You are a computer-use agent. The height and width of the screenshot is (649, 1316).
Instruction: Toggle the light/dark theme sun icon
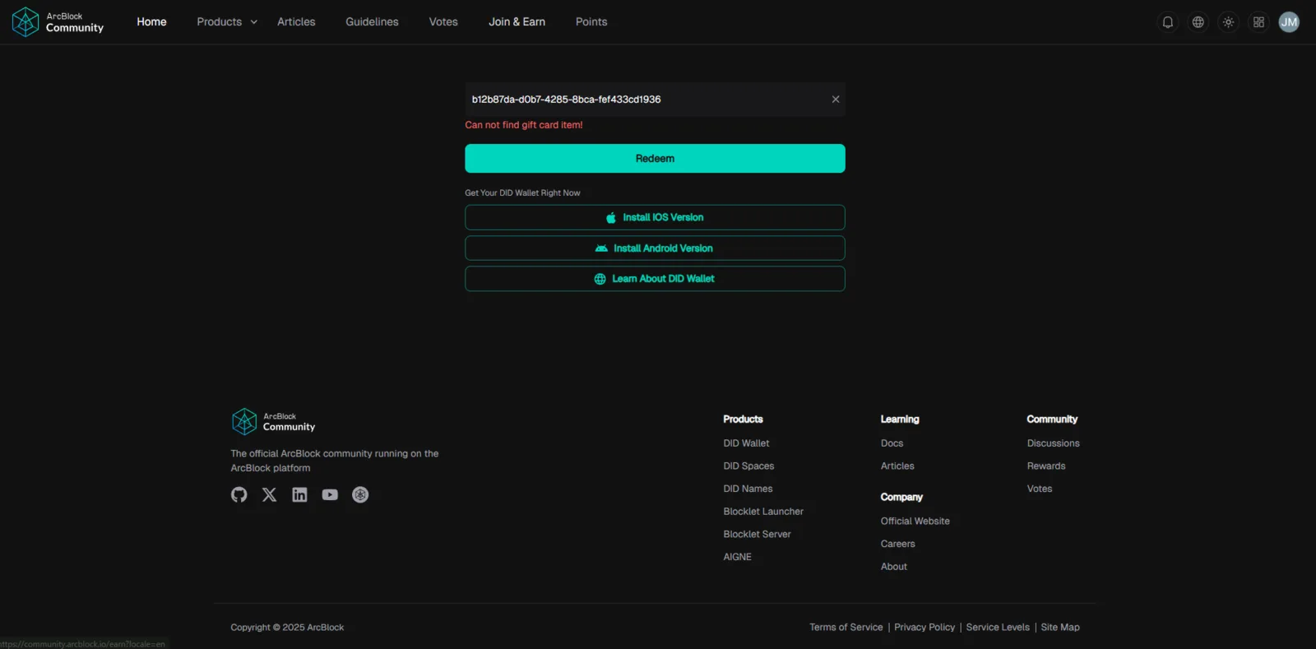tap(1228, 22)
